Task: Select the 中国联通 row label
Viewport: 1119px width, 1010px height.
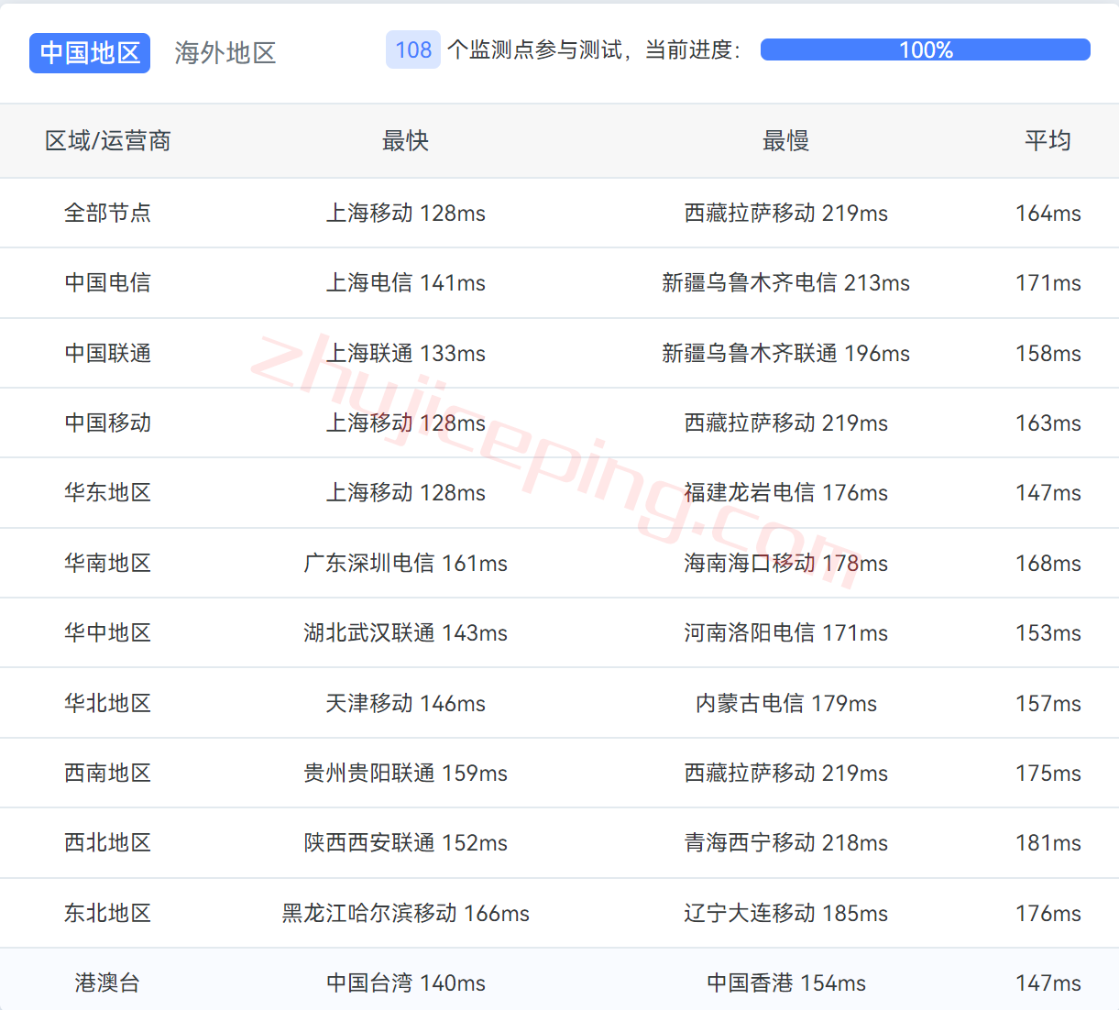Action: pyautogui.click(x=108, y=353)
